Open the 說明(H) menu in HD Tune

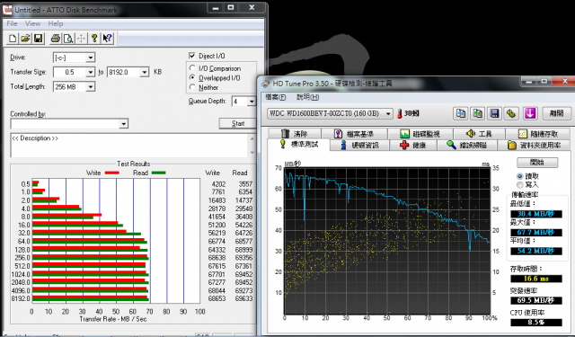(307, 97)
